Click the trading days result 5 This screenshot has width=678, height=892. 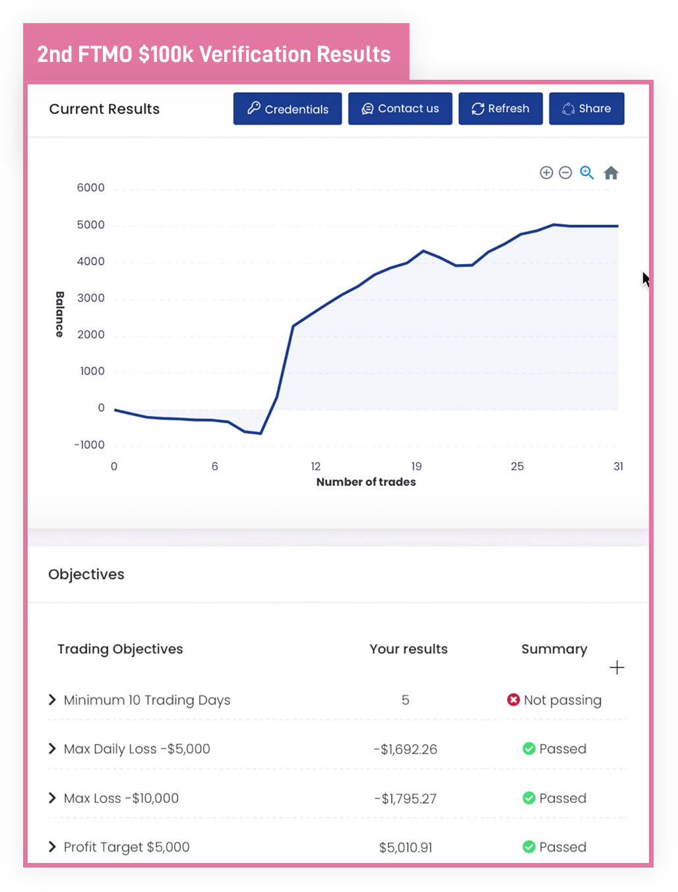click(406, 699)
